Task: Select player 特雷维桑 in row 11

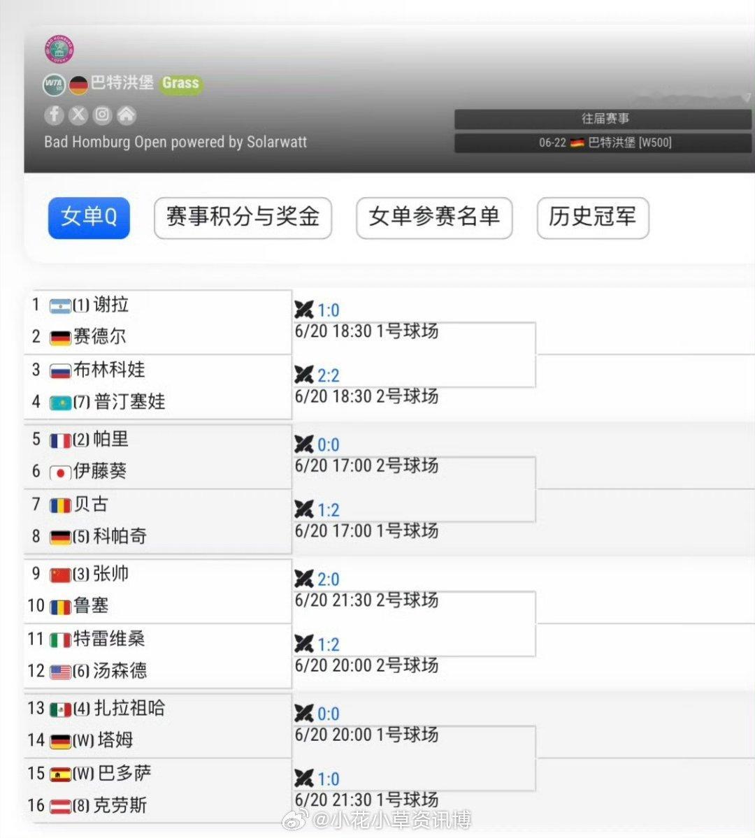Action: pos(109,639)
